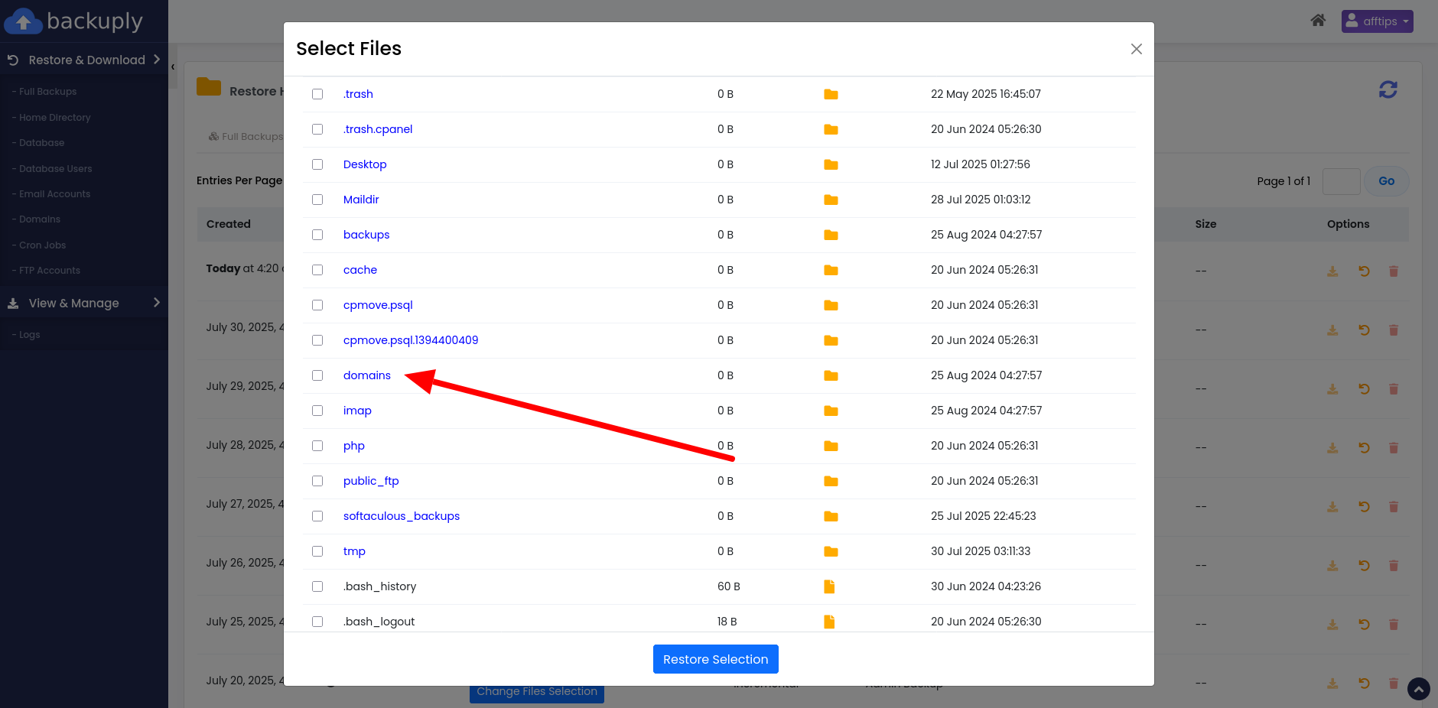Open the domains folder link
The height and width of the screenshot is (708, 1438).
(367, 375)
